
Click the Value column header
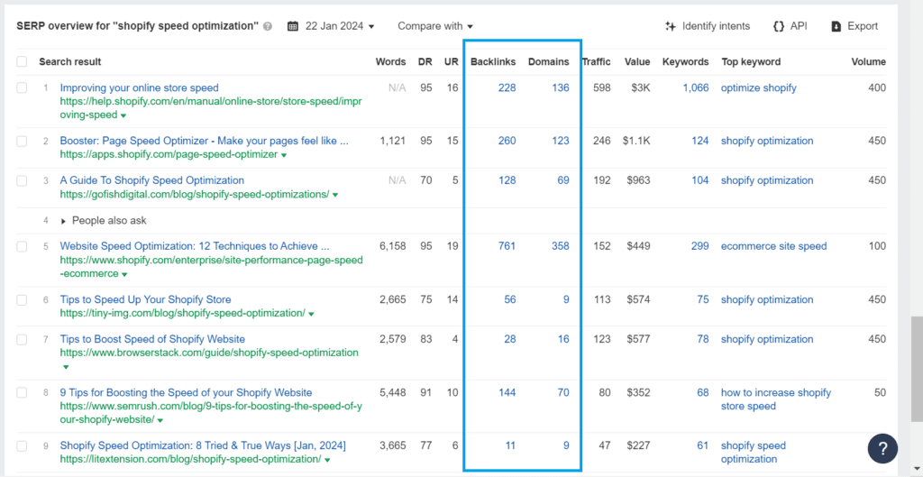tap(637, 62)
